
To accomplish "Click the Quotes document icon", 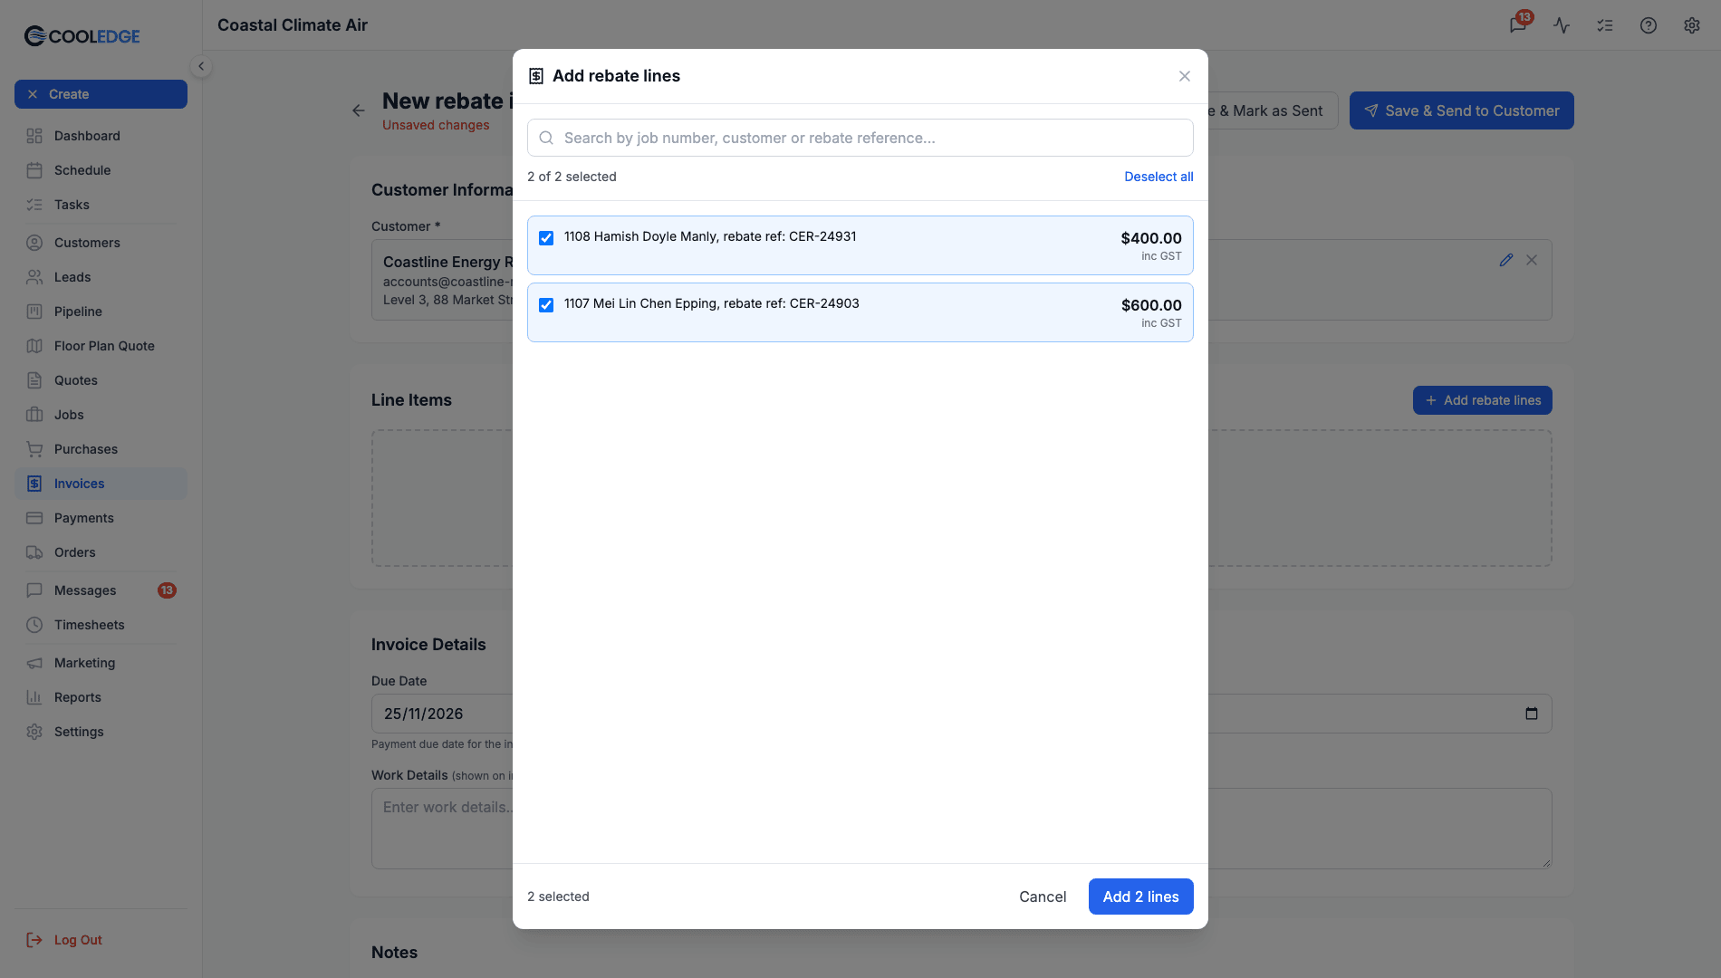I will pyautogui.click(x=34, y=380).
